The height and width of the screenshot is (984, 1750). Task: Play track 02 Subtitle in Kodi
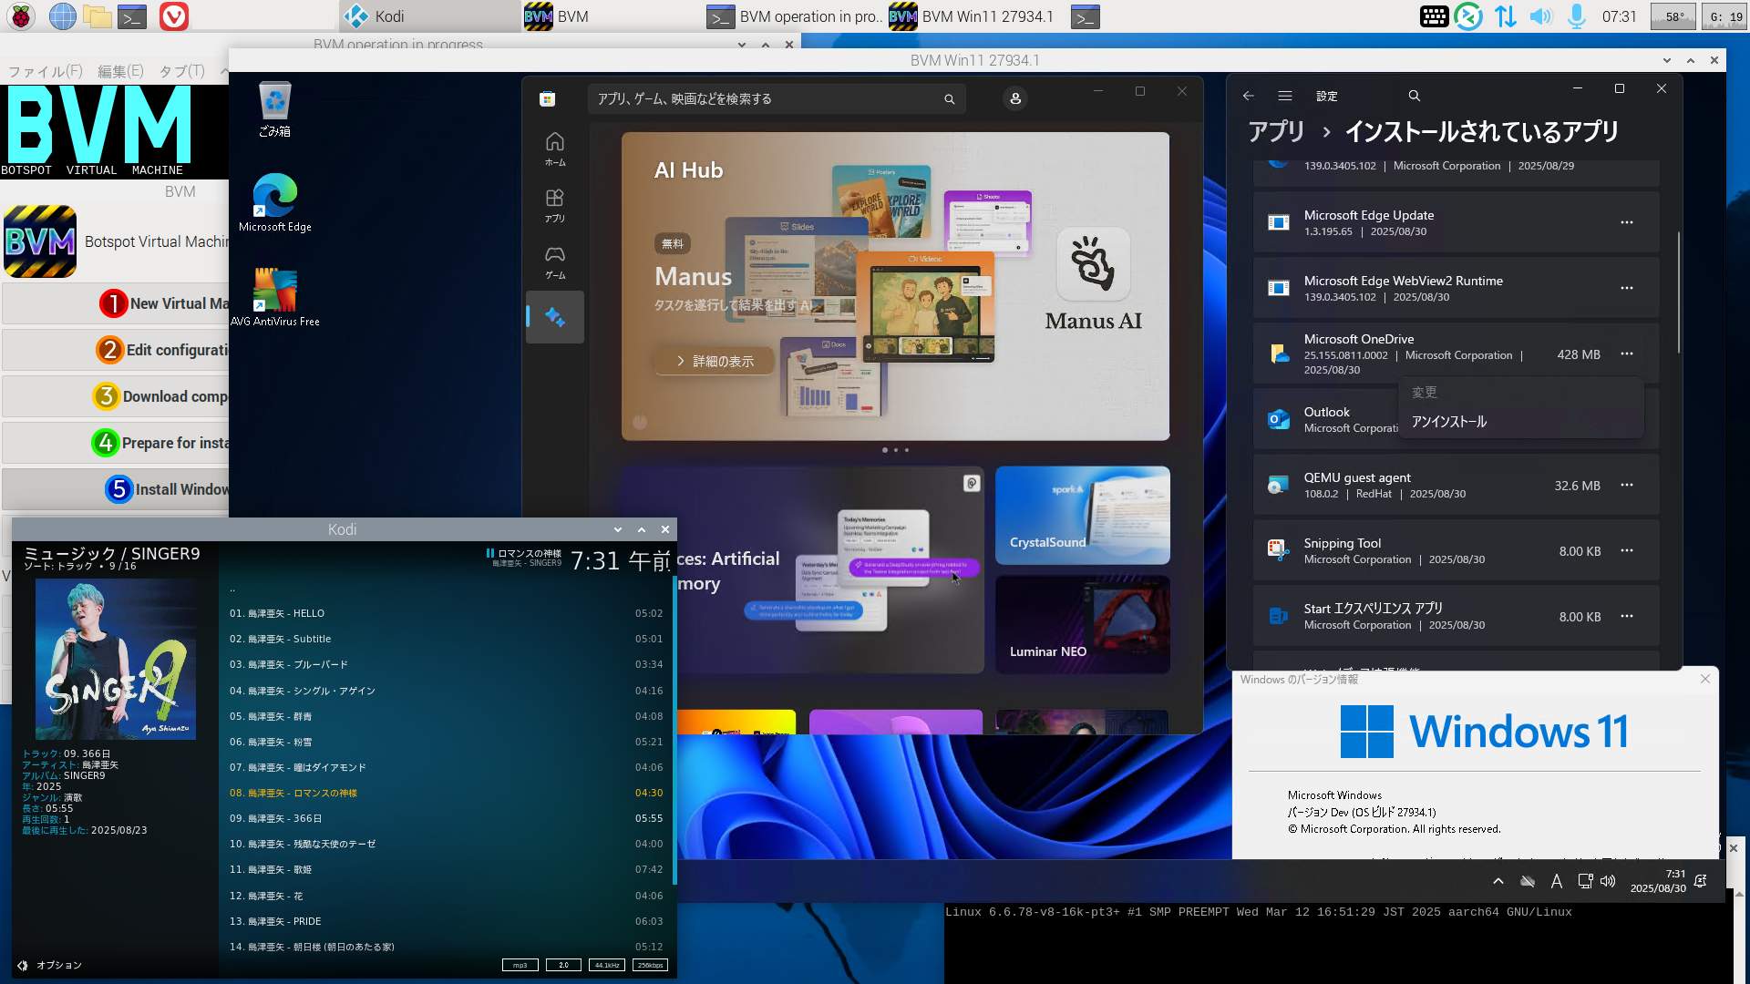coord(446,639)
